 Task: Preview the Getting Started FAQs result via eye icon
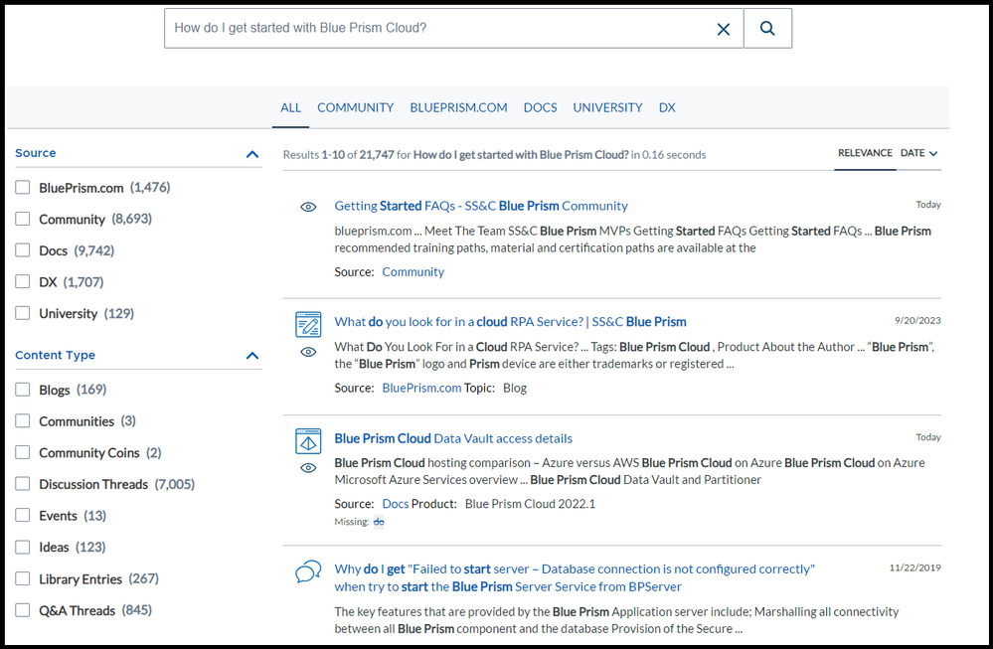click(x=308, y=207)
